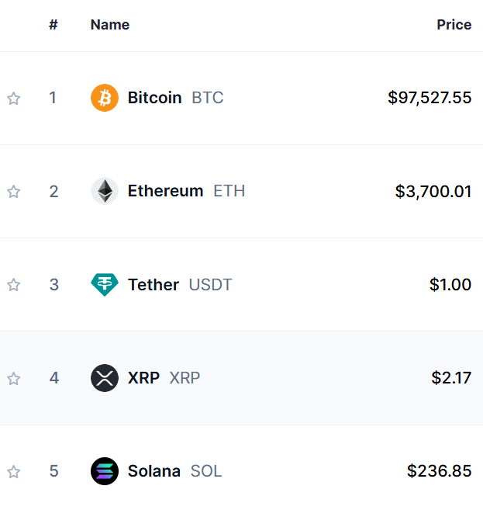
Task: Sort the table by Name column
Action: click(109, 25)
